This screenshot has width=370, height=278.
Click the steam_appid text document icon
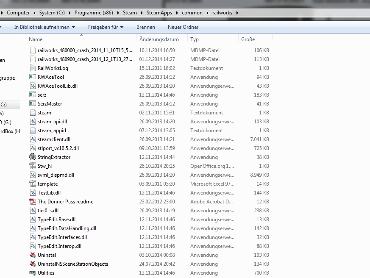[x=33, y=130]
